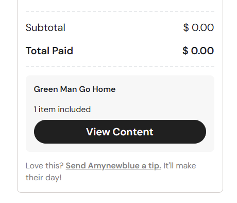Viewport: 237px width, 203px height.
Task: Click the dollar sign in the Subtotal row
Action: coord(186,27)
